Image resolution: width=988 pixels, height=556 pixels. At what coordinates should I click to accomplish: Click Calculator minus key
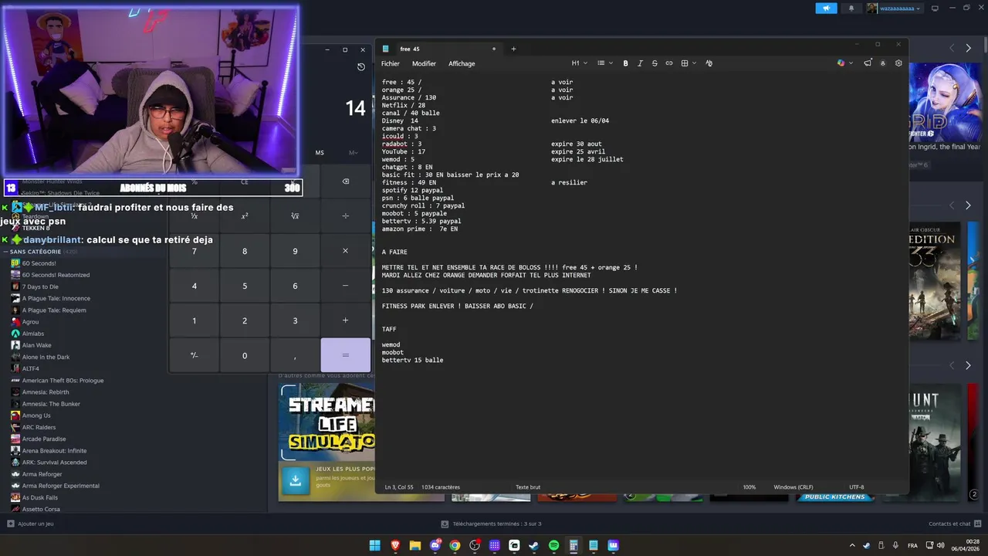point(345,286)
